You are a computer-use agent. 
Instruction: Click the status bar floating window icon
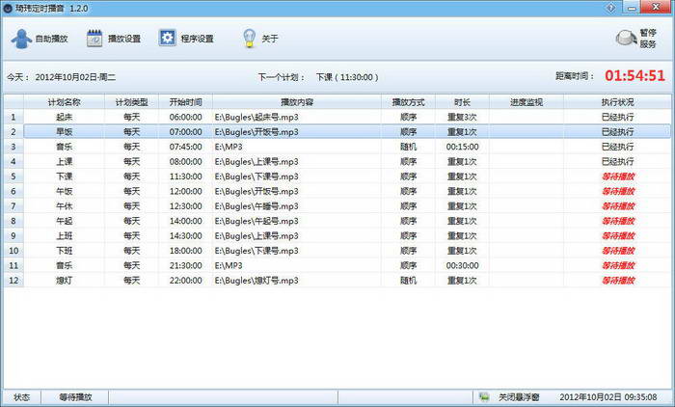click(x=484, y=396)
